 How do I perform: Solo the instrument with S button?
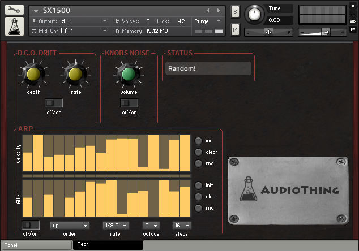235,12
